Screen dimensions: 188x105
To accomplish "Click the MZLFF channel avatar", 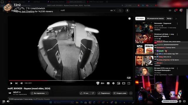I will [10, 93].
